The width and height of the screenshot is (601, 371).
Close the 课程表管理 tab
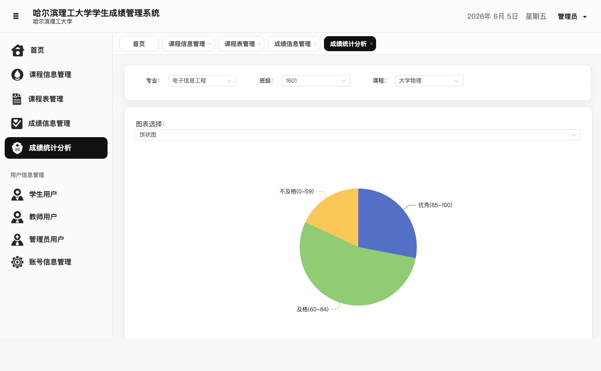point(260,44)
